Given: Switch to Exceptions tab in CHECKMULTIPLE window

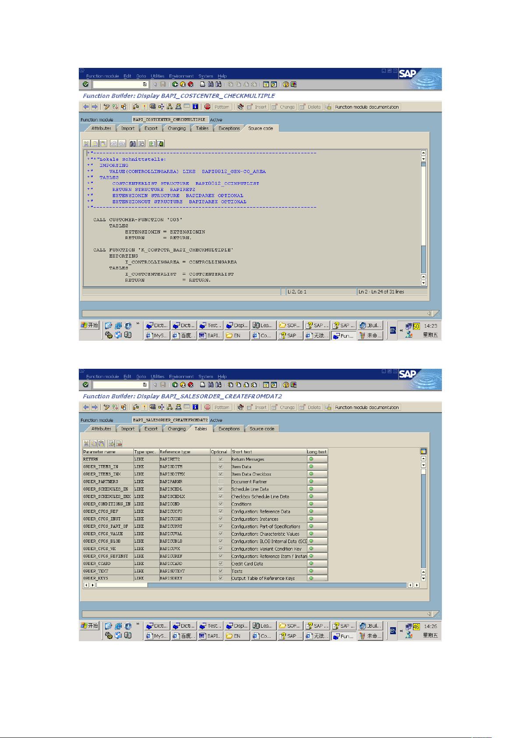Looking at the screenshot, I should click(x=229, y=128).
